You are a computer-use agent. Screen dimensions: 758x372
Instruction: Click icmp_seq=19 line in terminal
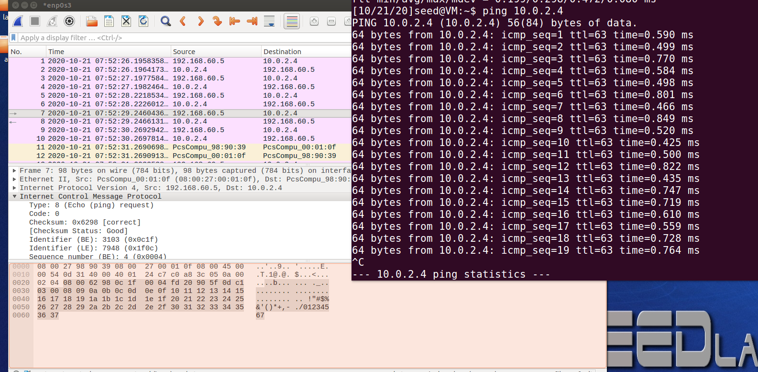[x=526, y=250]
